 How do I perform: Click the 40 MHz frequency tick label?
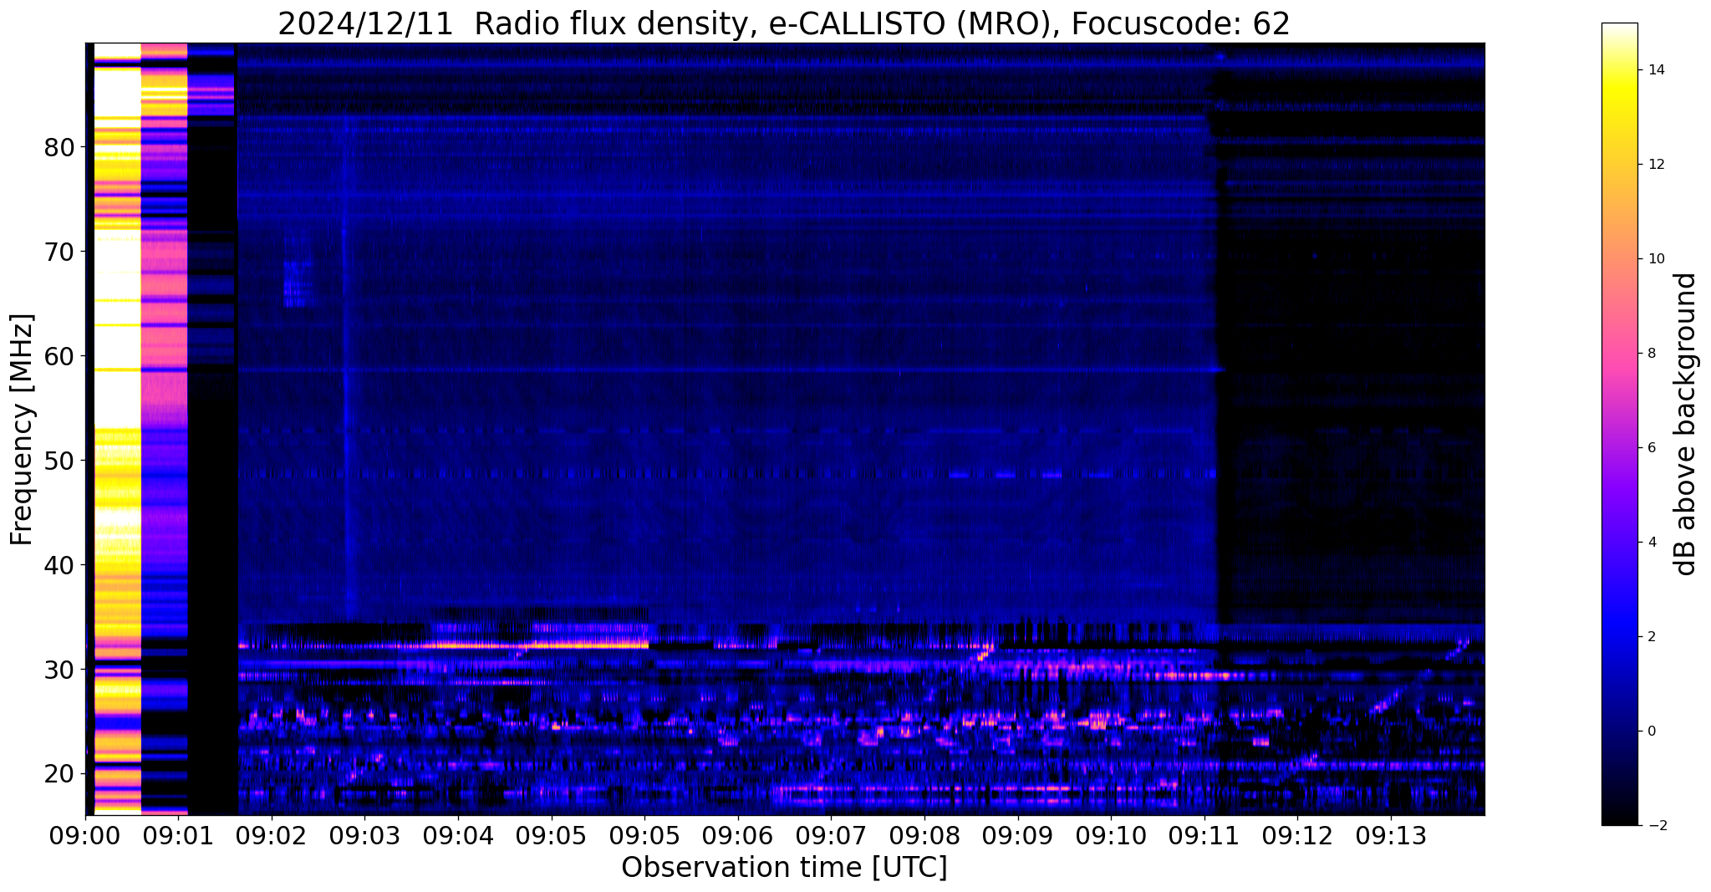tap(59, 565)
